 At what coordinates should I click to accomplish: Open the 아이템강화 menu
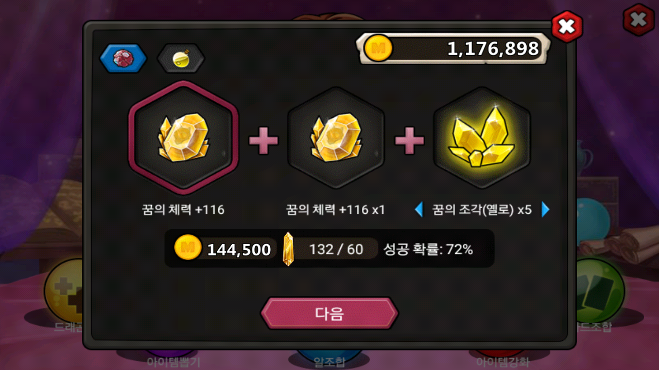pyautogui.click(x=502, y=361)
